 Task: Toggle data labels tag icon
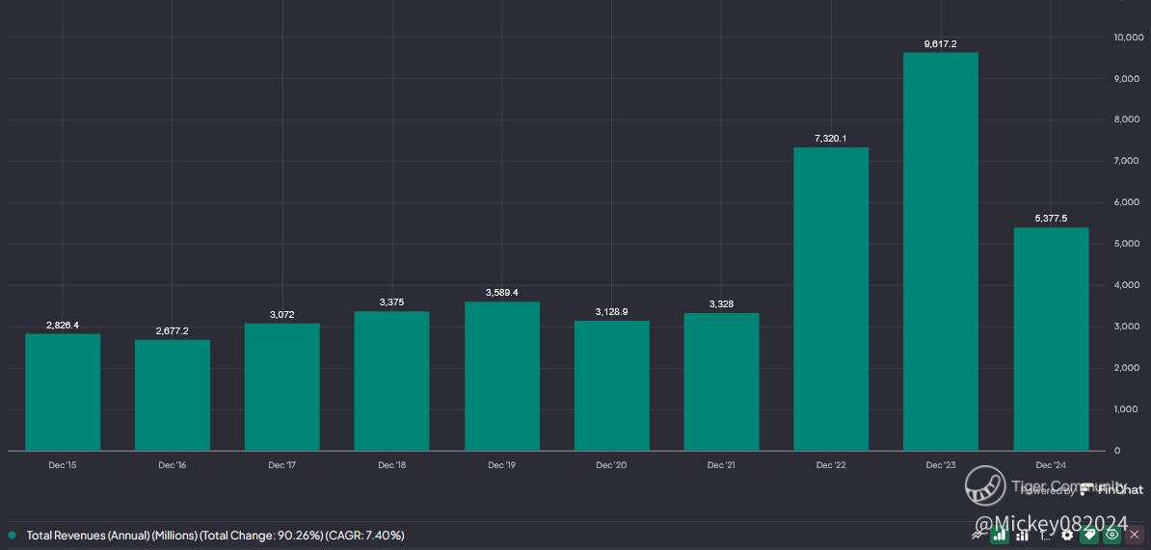coord(1089,535)
